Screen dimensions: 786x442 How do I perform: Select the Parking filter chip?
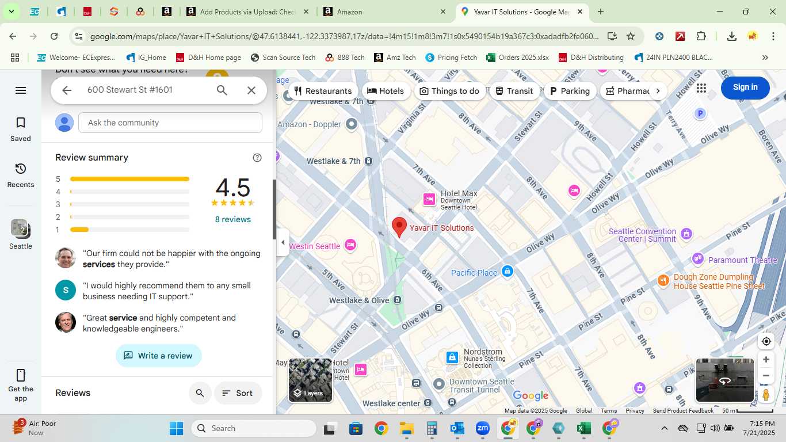[570, 91]
